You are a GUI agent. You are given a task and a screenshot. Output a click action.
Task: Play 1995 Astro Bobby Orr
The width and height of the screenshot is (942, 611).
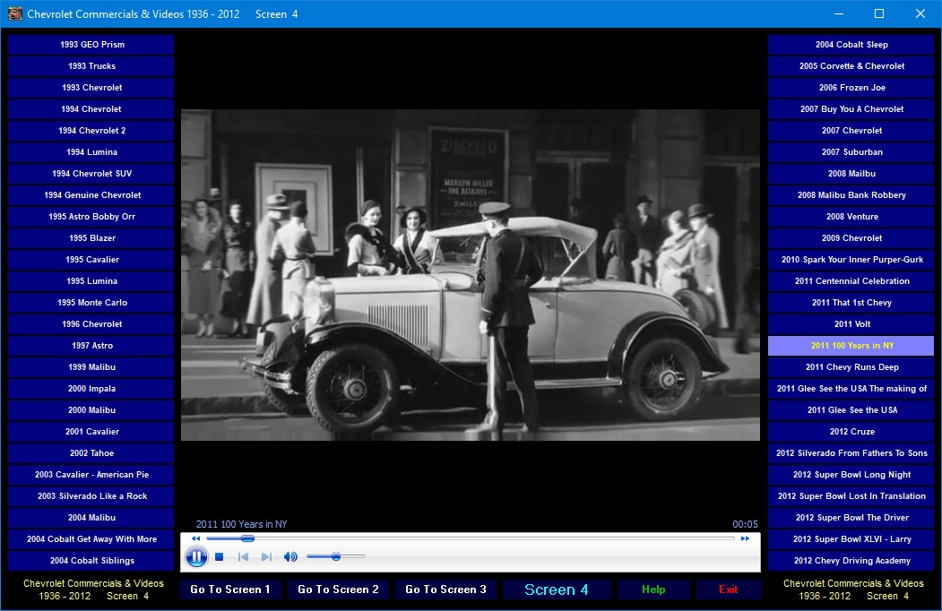tap(91, 216)
